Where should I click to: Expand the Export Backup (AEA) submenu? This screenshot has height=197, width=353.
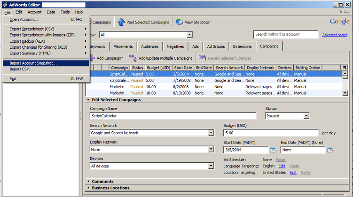click(x=46, y=41)
